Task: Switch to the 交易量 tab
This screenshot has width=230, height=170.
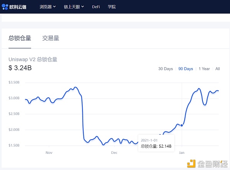Action: [51, 38]
